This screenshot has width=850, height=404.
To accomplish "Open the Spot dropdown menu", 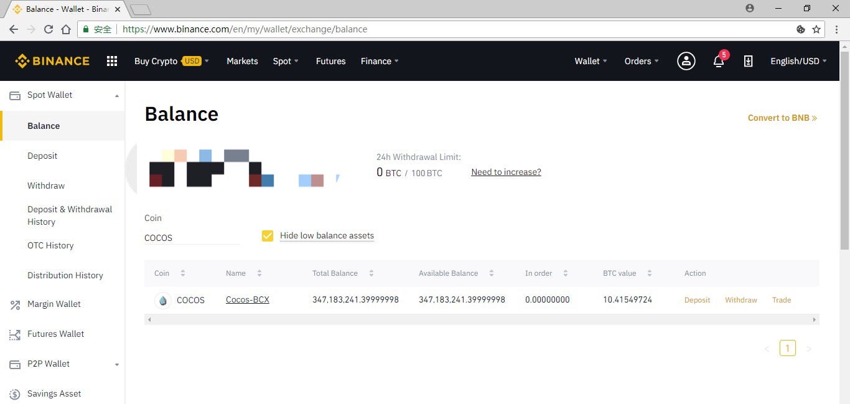I will point(286,61).
